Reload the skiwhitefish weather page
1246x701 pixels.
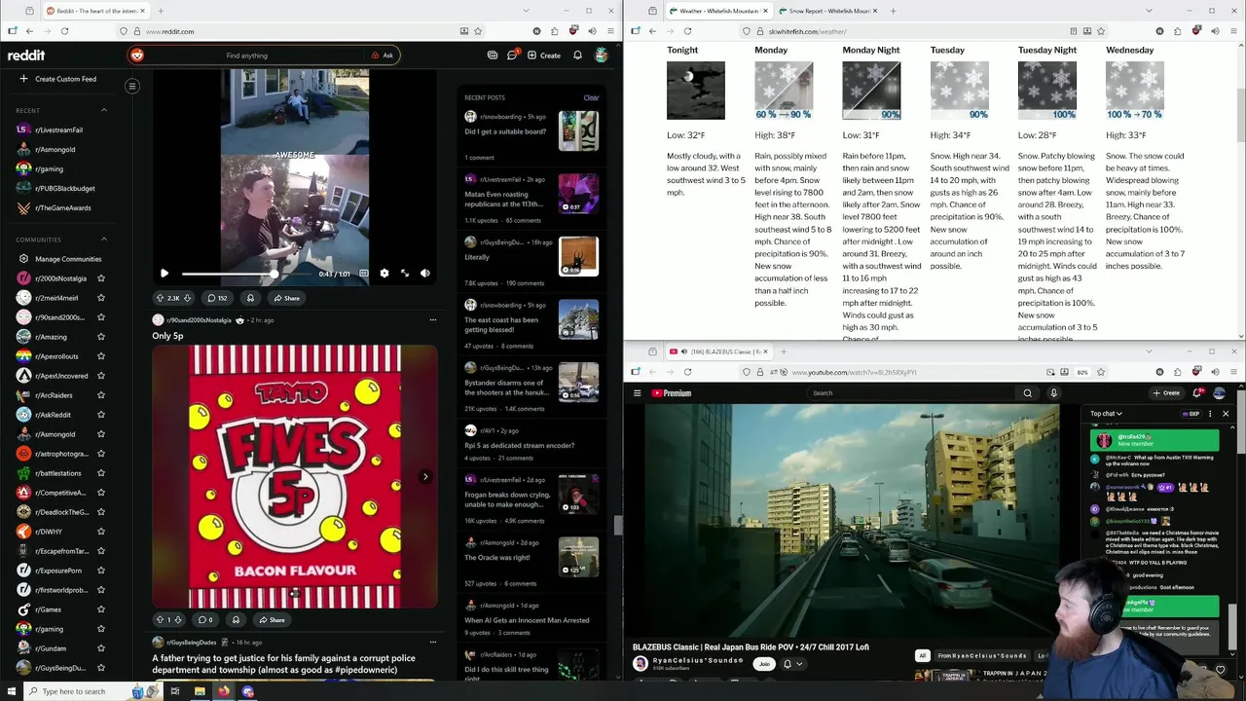click(687, 31)
